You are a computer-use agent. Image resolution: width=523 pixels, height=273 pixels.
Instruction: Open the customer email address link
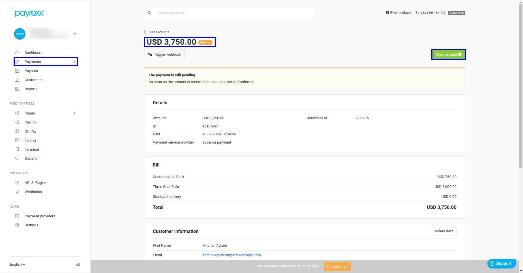[x=232, y=255]
